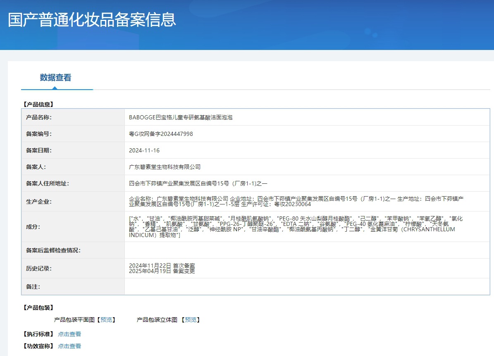Image resolution: width=494 pixels, height=356 pixels.
Task: Click the 生产企业 label cell
Action: click(x=73, y=202)
